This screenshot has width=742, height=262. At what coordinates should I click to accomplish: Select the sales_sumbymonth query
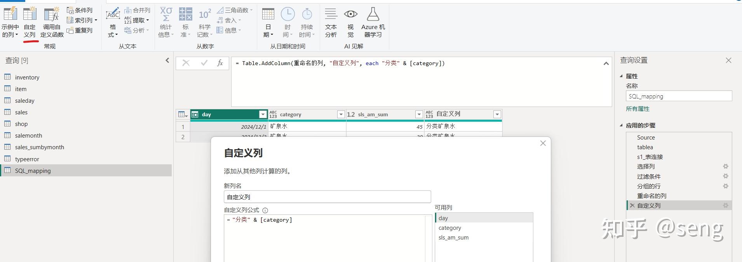[86, 147]
